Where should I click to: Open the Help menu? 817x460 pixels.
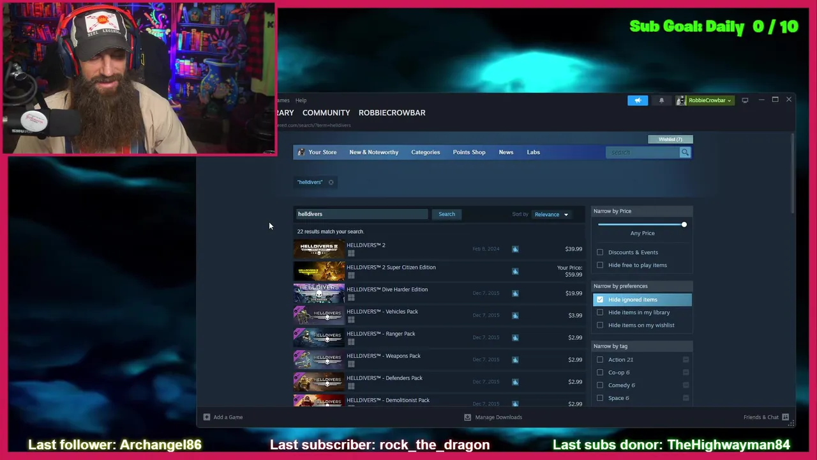pos(301,100)
